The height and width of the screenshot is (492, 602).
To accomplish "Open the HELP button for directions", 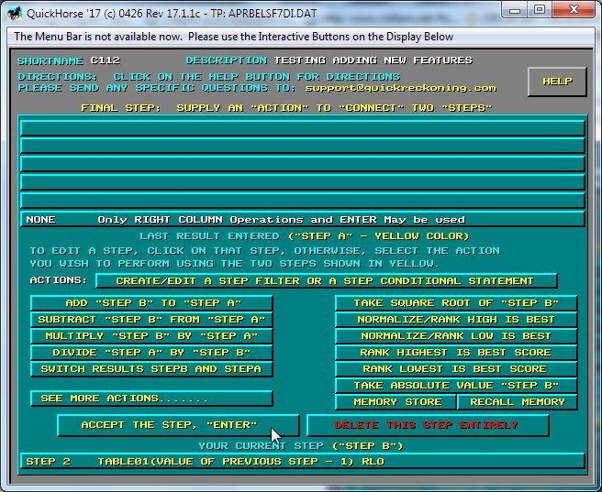I will point(557,82).
